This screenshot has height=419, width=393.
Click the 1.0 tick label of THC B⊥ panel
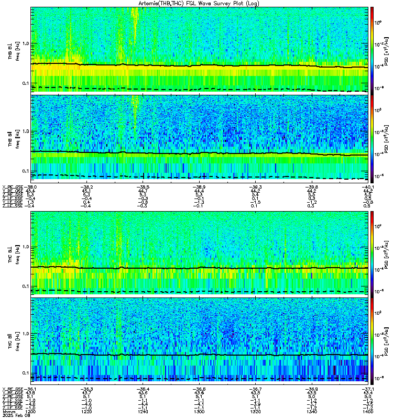(x=26, y=247)
